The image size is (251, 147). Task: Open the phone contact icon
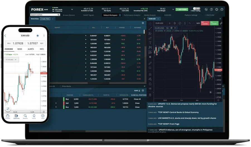pyautogui.click(x=206, y=9)
